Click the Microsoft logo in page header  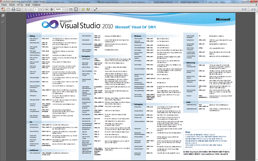click(223, 19)
